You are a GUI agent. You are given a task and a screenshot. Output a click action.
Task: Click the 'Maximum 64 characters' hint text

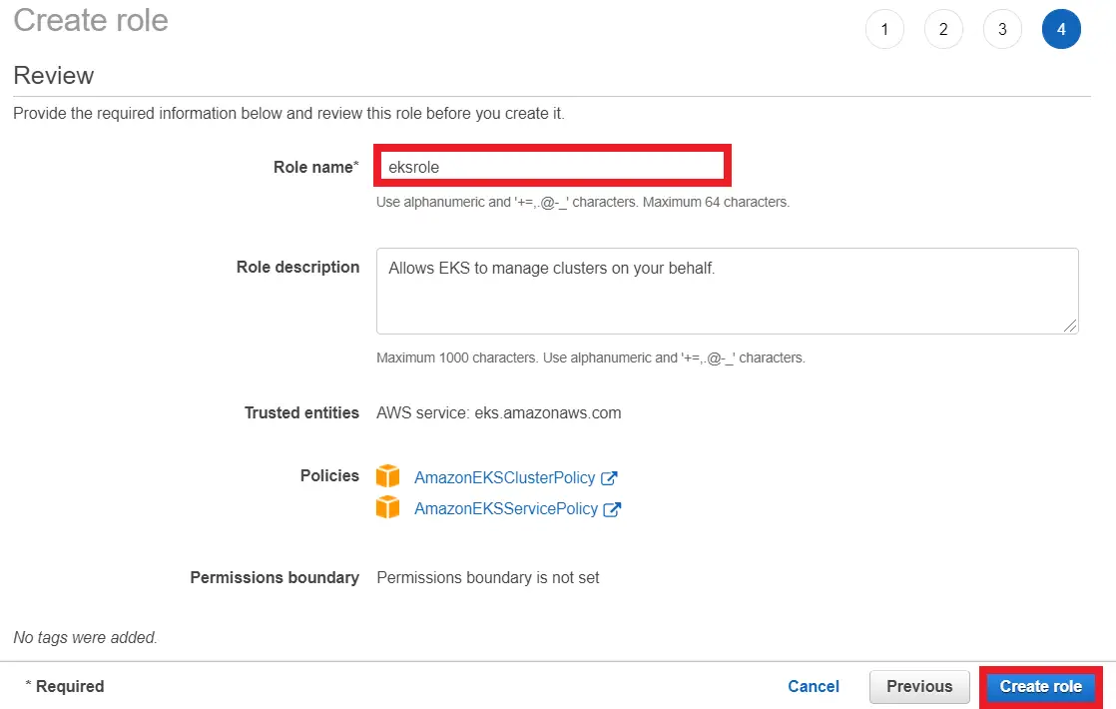[x=716, y=202]
